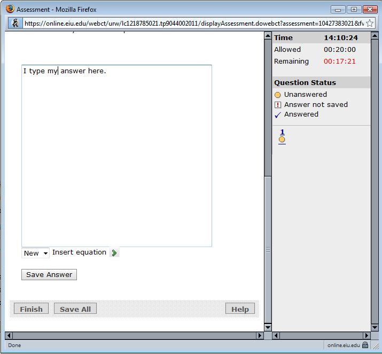Click the unanswered status circle under question 1
This screenshot has width=382, height=354.
[x=282, y=140]
